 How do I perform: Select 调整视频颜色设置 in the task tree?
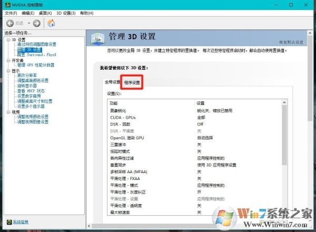point(33,117)
